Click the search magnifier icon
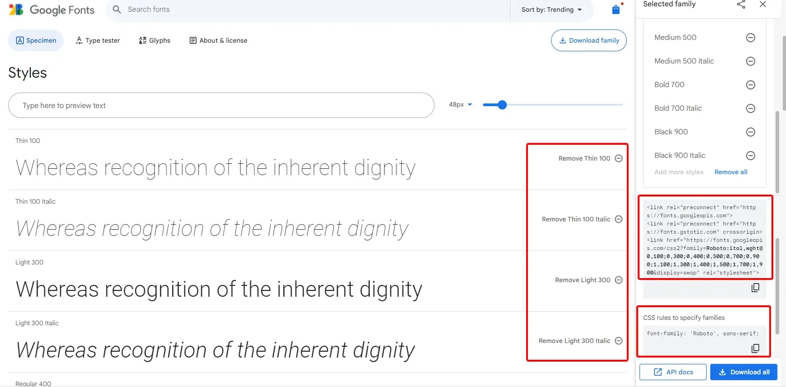The height and width of the screenshot is (387, 786). (x=117, y=9)
